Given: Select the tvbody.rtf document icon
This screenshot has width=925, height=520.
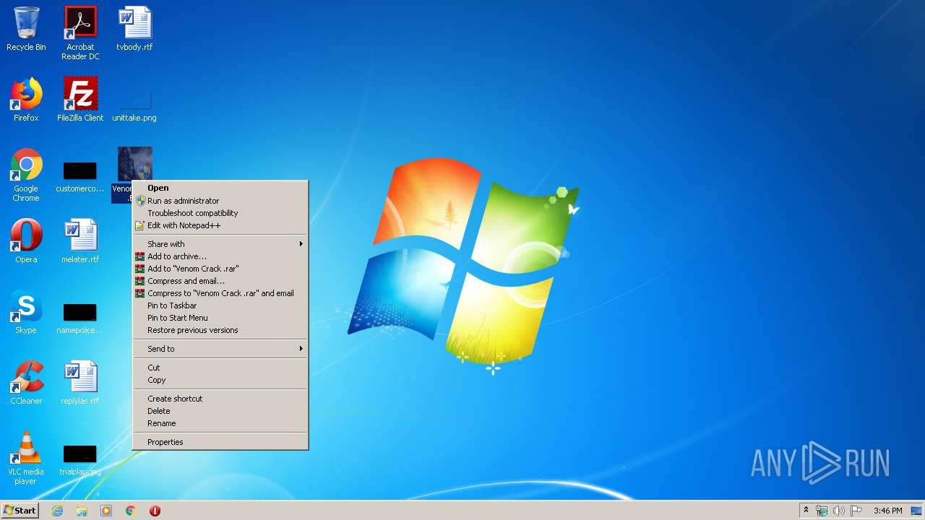Looking at the screenshot, I should tap(134, 29).
